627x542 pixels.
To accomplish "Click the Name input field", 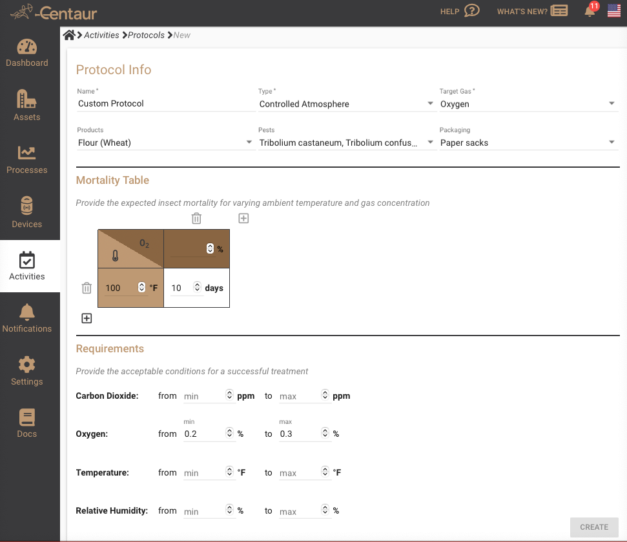I will (x=165, y=104).
